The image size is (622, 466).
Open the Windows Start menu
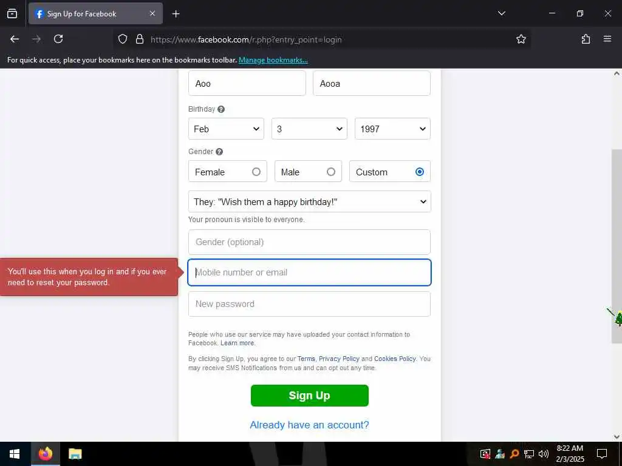point(15,454)
